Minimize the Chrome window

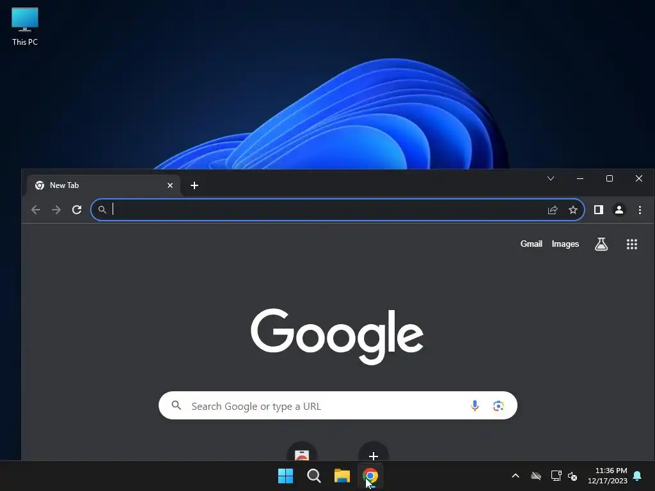click(580, 179)
